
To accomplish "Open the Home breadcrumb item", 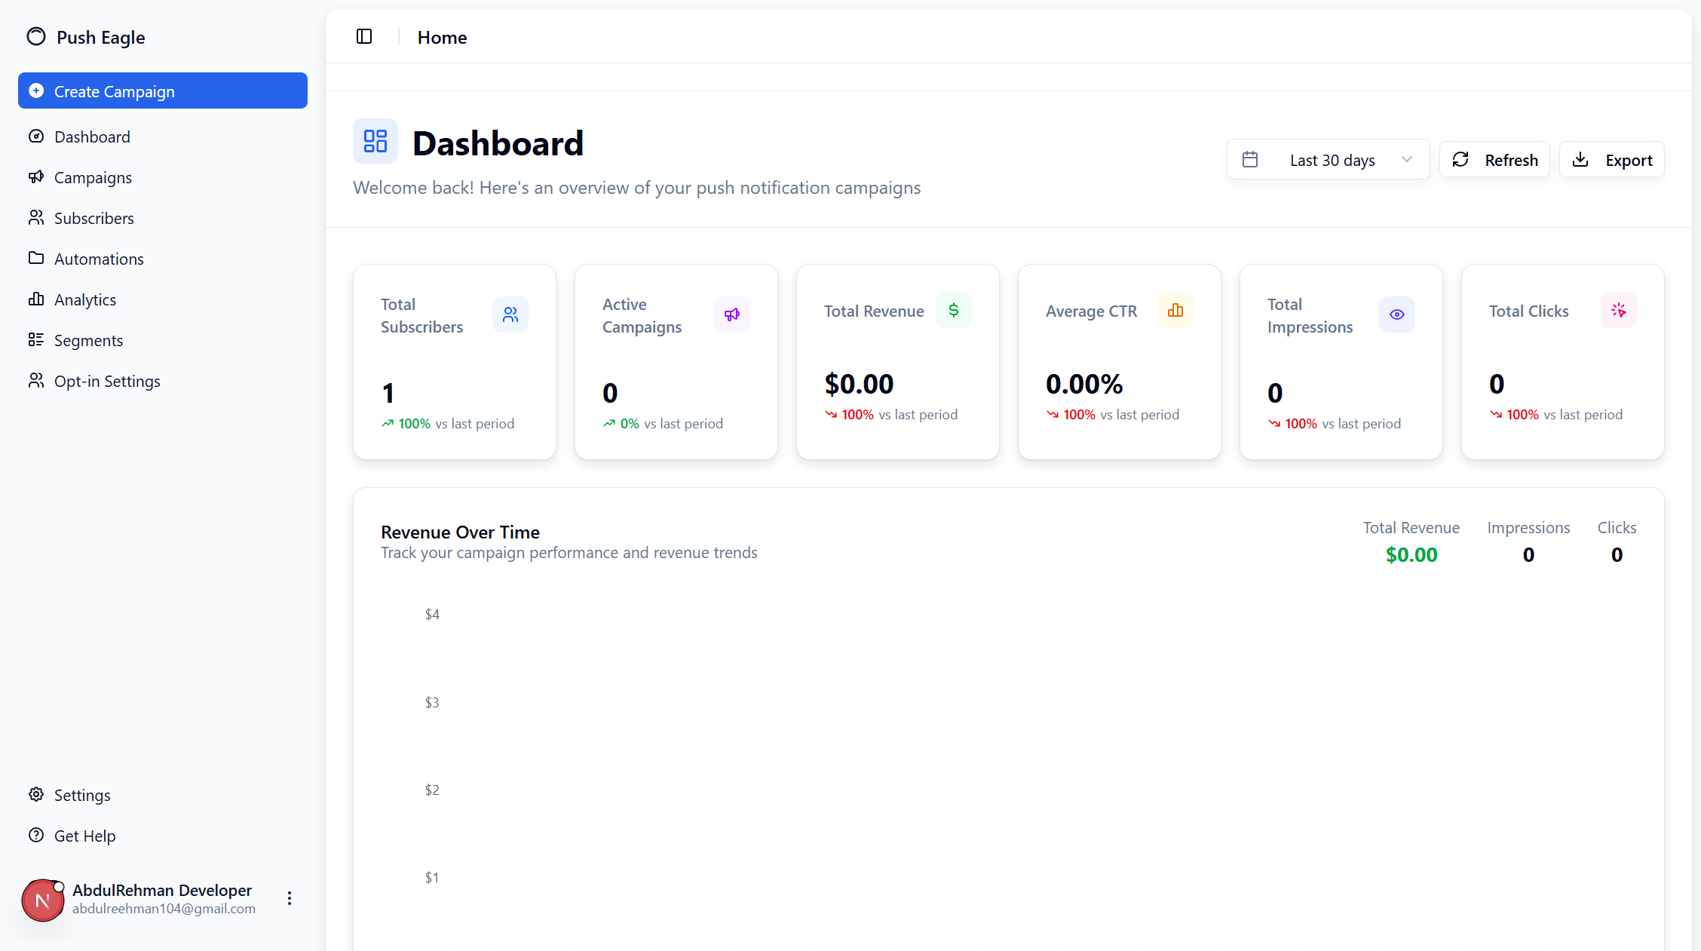I will pyautogui.click(x=442, y=37).
